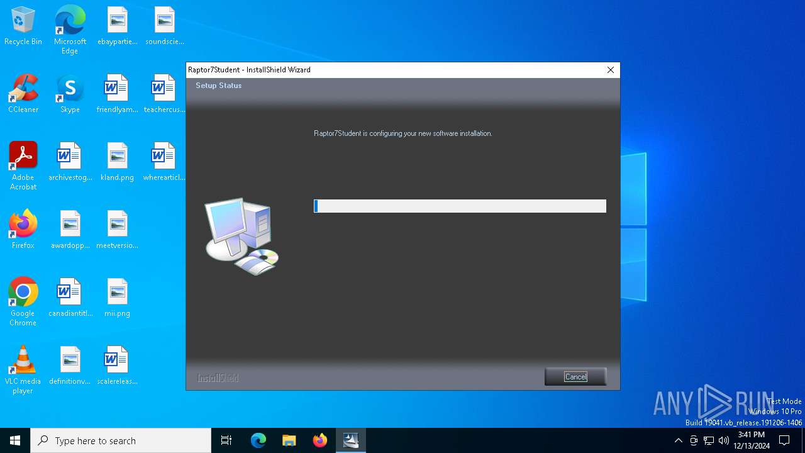The height and width of the screenshot is (453, 805).
Task: Select the canadiantitl... Word document
Action: 70,298
